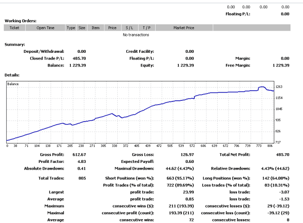Select the Working Orders heading
303x223 pixels.
click(20, 21)
